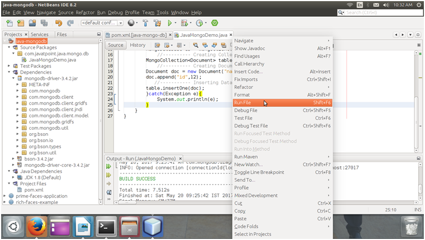Expand the Test Packages node
The height and width of the screenshot is (240, 425).
tap(9, 66)
